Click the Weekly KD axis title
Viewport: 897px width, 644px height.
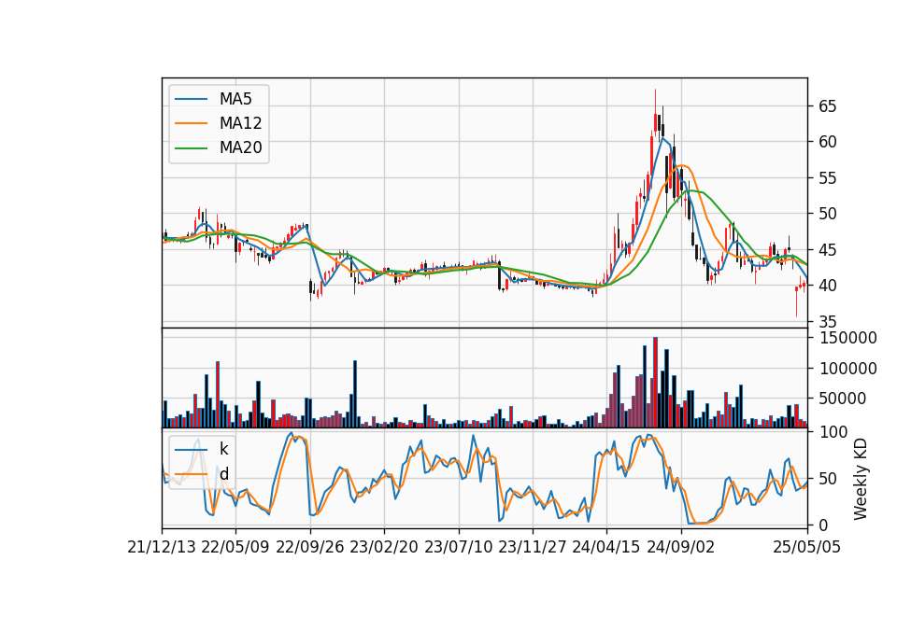[860, 479]
